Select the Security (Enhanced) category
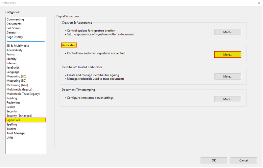This screenshot has width=263, height=168. click(19, 115)
